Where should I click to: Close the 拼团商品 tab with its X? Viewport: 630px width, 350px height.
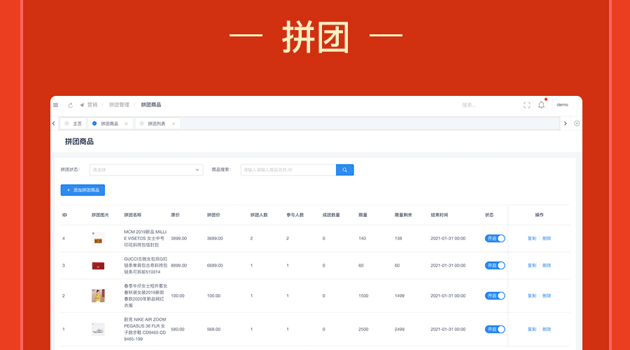pyautogui.click(x=126, y=124)
